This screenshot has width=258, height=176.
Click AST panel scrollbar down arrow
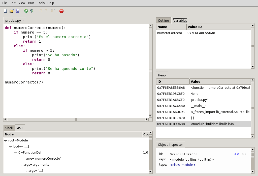pos(150,171)
